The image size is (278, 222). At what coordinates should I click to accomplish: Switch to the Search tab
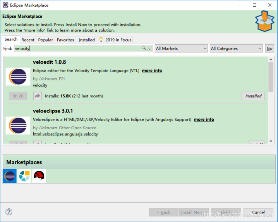[11, 39]
